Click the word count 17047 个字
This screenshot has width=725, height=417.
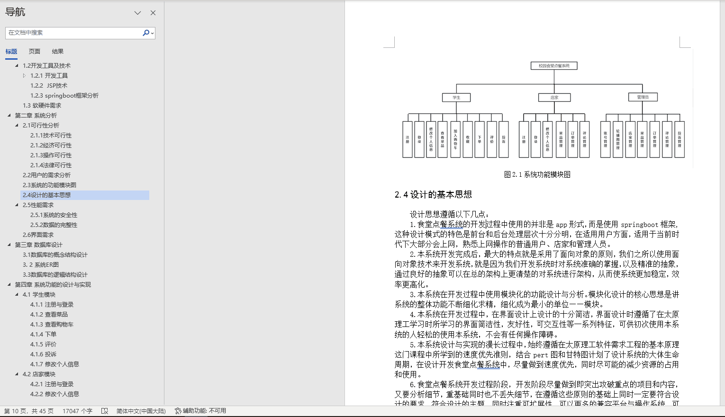tap(77, 411)
